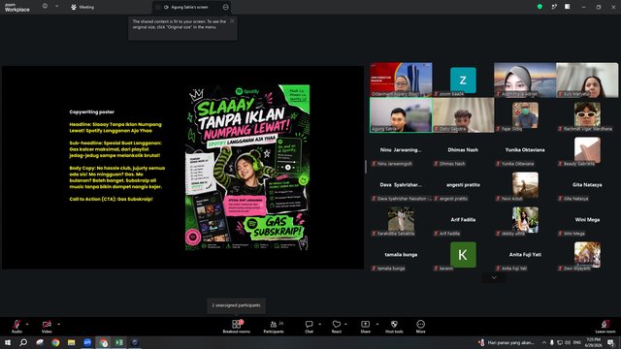621x349 pixels.
Task: Open the More options menu
Action: (x=420, y=327)
